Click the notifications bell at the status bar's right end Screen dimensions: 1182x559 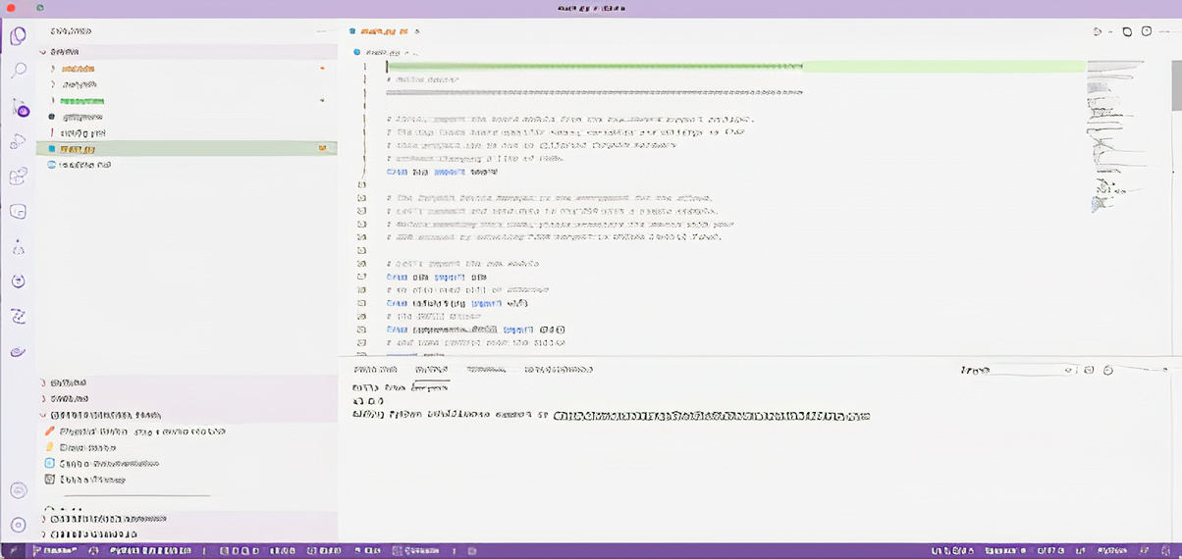point(1163,551)
